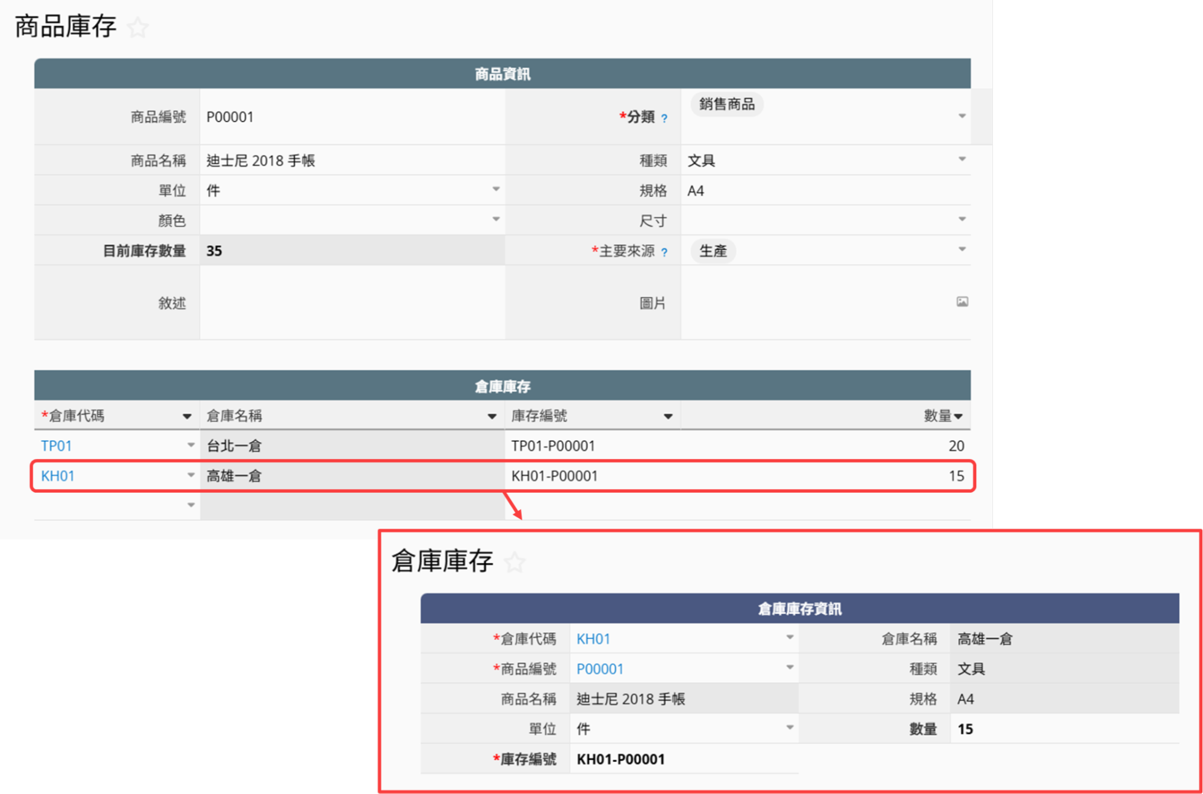Open the 庫存編號 column header menu
Image resolution: width=1203 pixels, height=794 pixels.
click(x=667, y=416)
